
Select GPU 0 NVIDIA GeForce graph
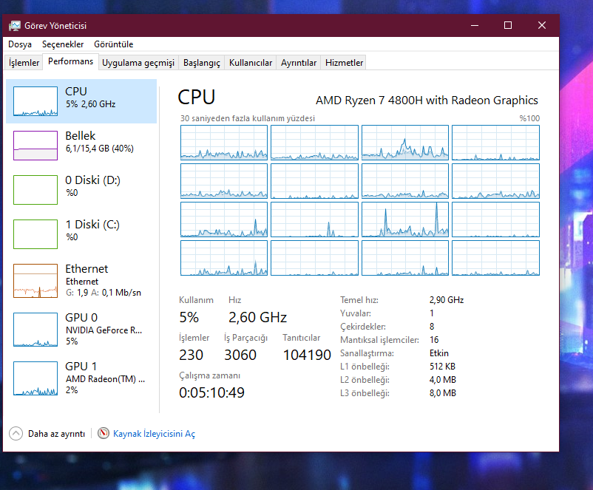coord(35,330)
